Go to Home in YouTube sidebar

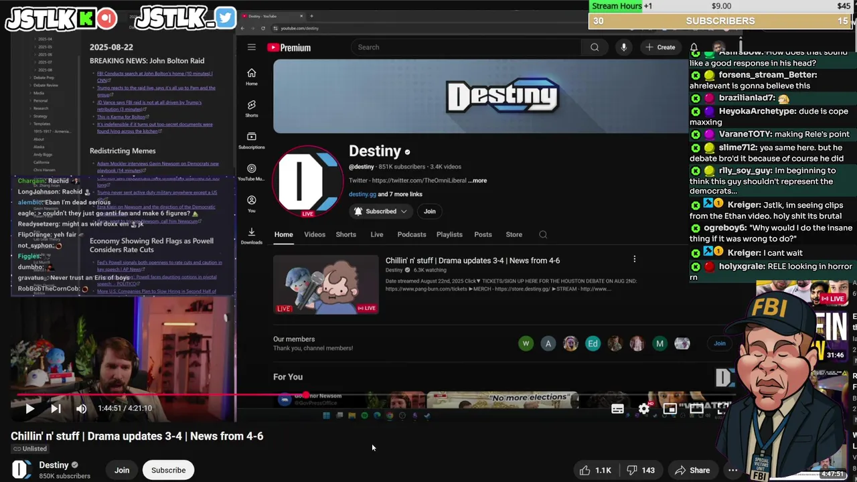click(251, 76)
